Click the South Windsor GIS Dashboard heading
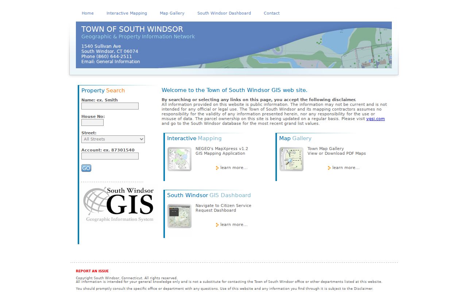This screenshot has width=467, height=292. 209,195
